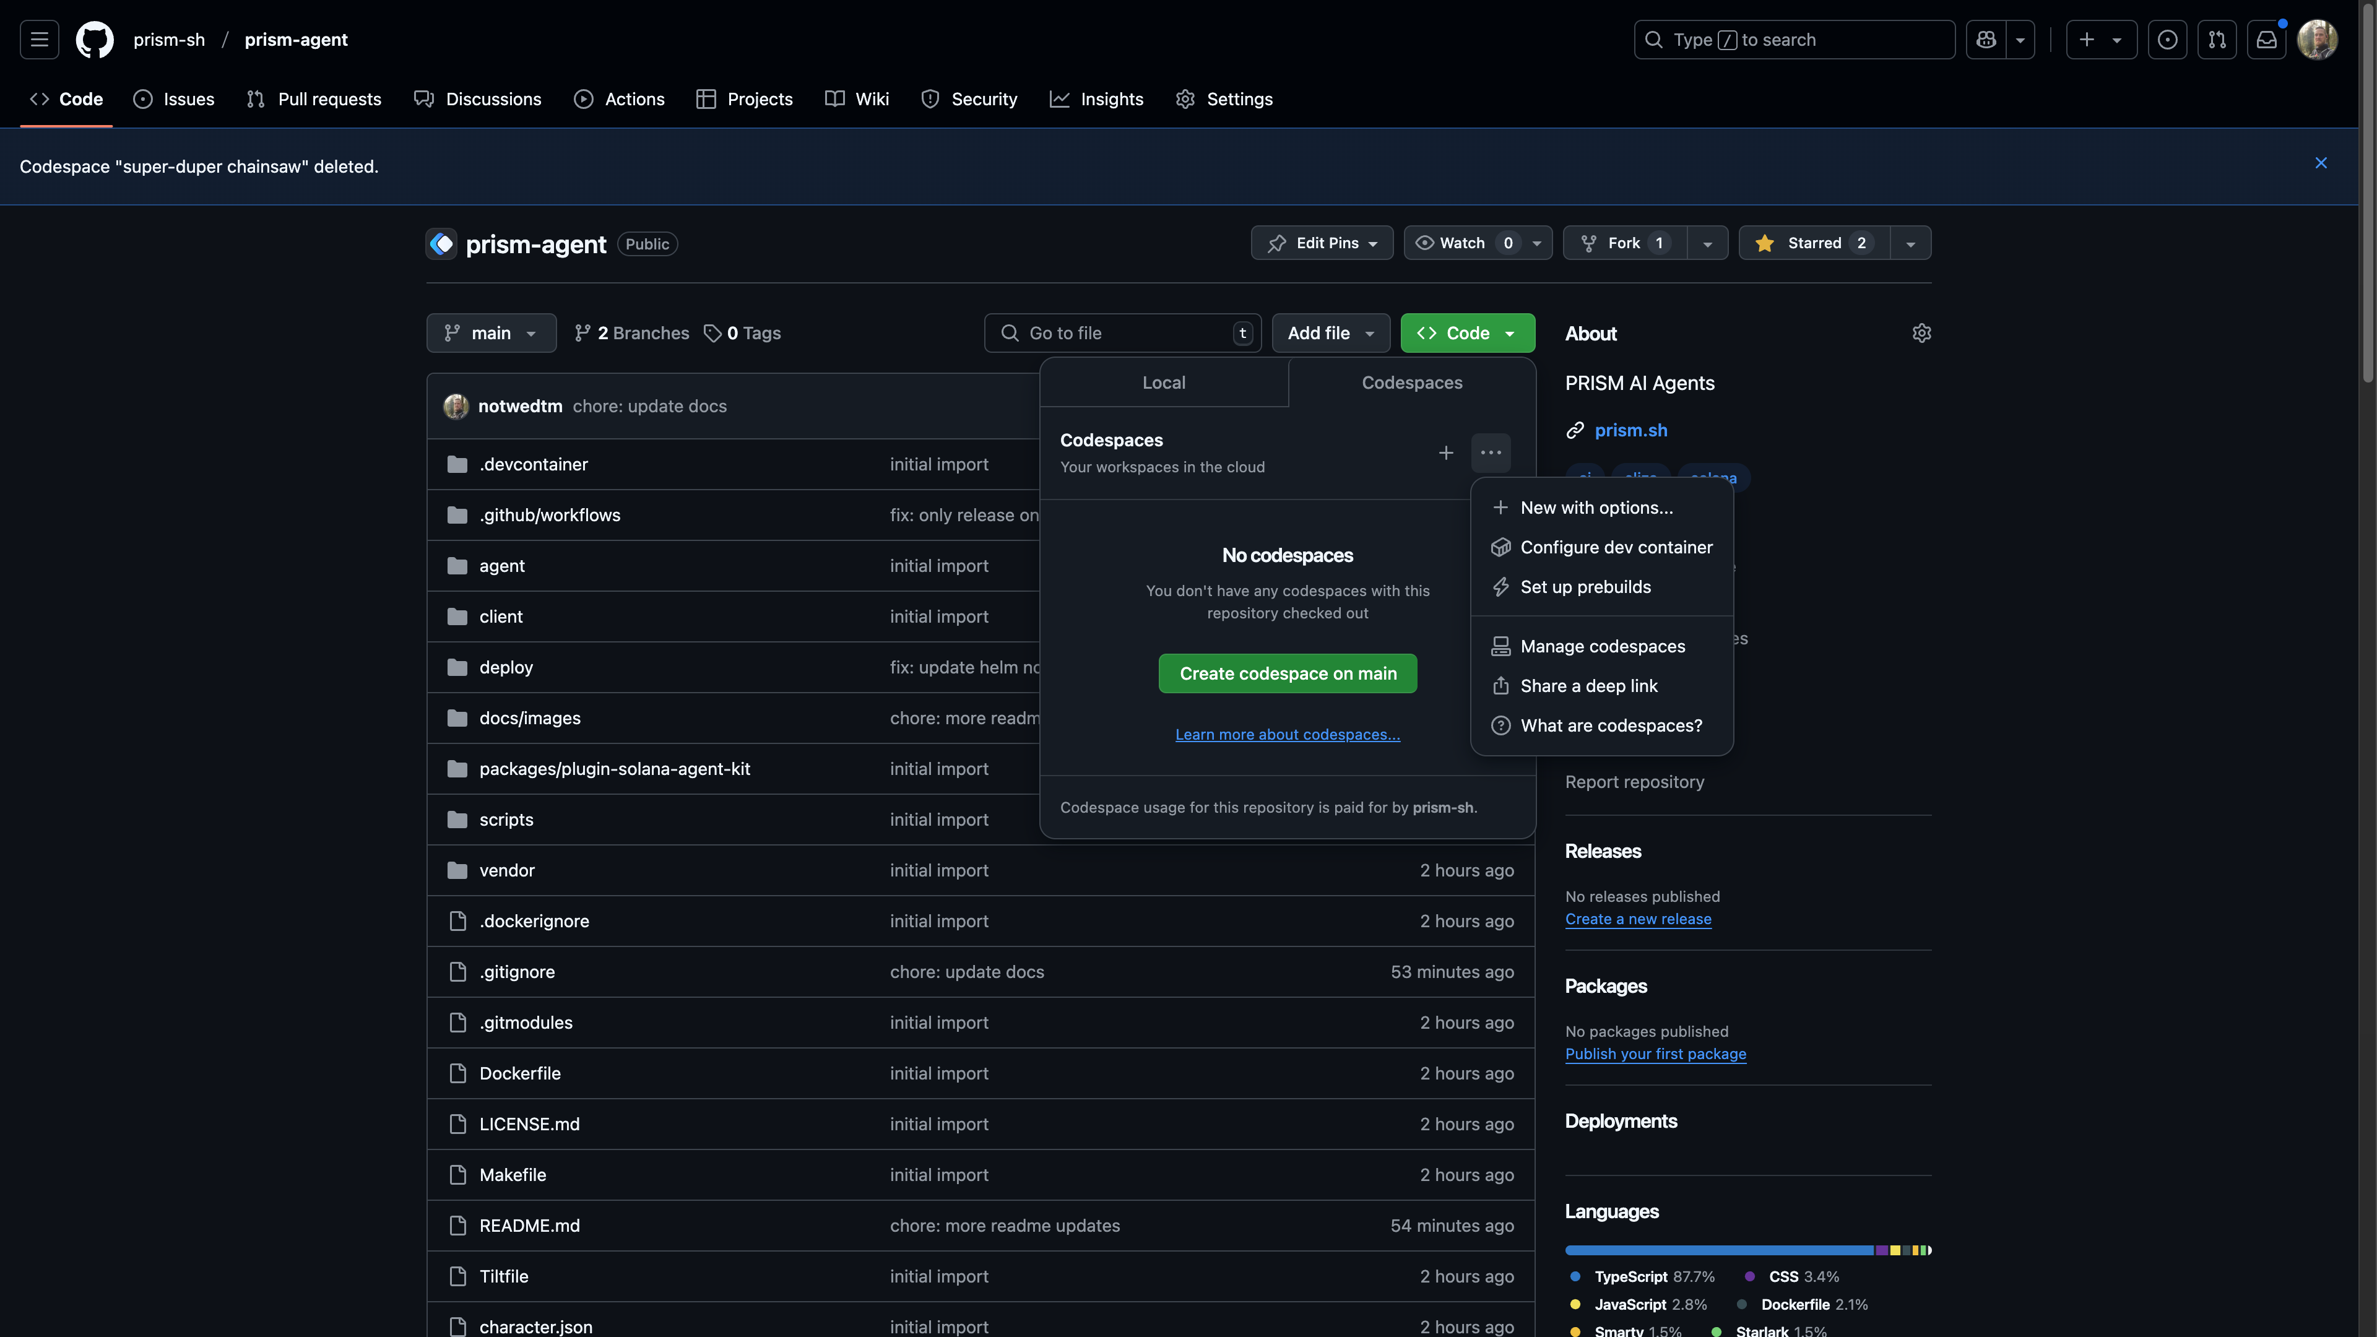Focus the Go to file search field
2377x1337 pixels.
(1122, 333)
